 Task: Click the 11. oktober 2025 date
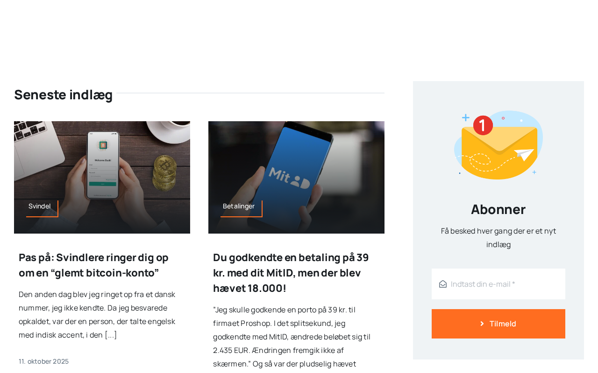coord(44,361)
